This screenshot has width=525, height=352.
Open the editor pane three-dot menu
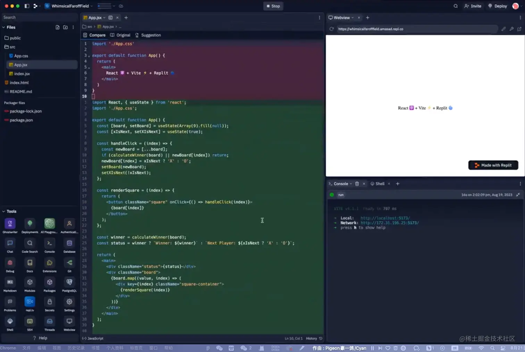point(319,18)
